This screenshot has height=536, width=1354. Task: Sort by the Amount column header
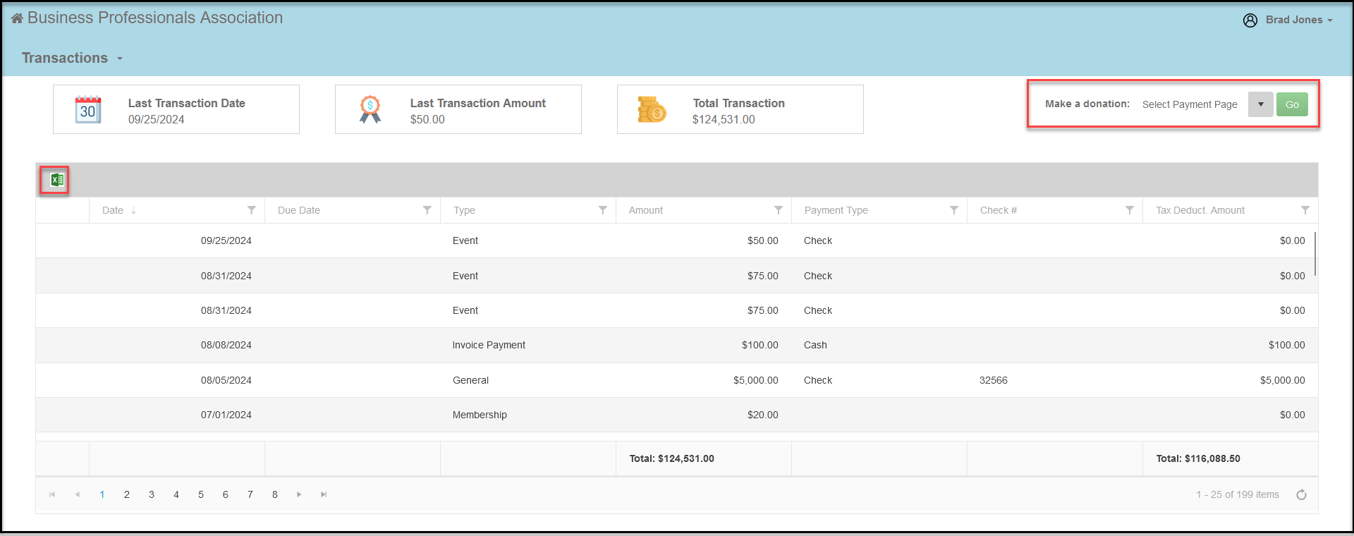click(646, 210)
